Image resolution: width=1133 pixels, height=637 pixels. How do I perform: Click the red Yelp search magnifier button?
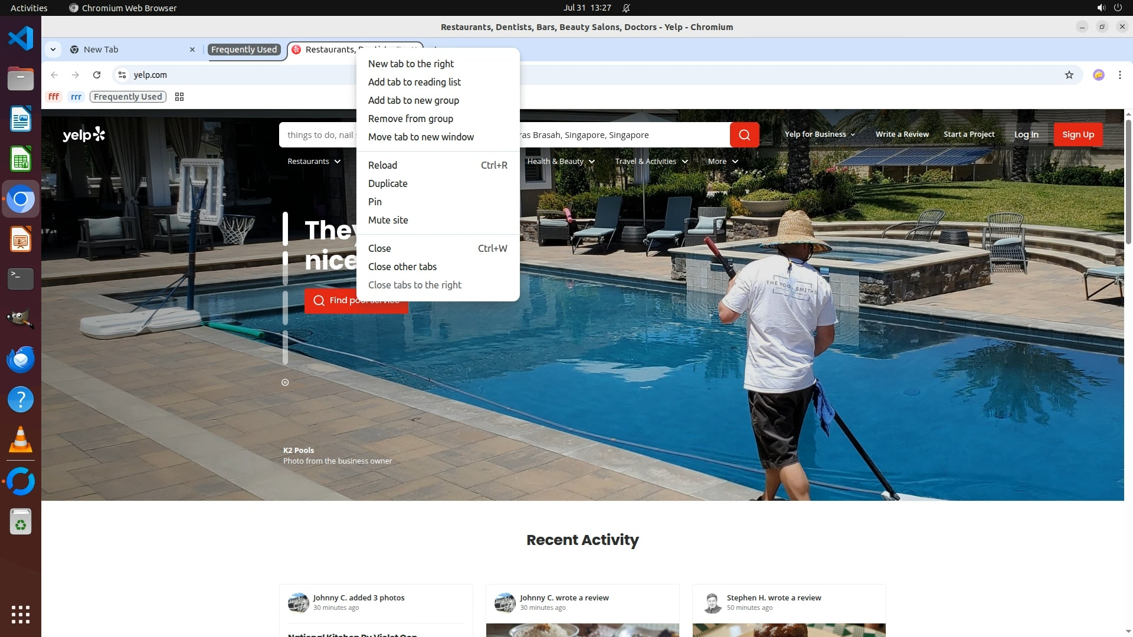pyautogui.click(x=744, y=135)
